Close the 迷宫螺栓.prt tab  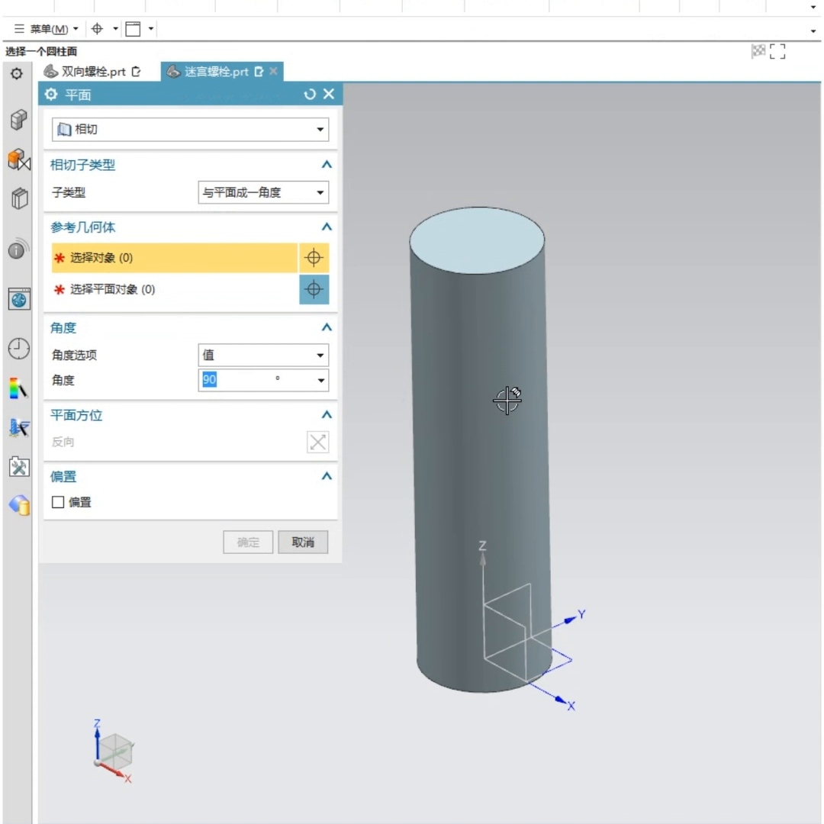pyautogui.click(x=273, y=71)
